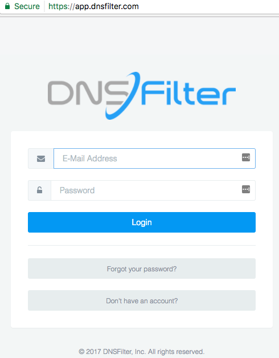Open password manager icon in E-Mail Address field

[x=246, y=157]
